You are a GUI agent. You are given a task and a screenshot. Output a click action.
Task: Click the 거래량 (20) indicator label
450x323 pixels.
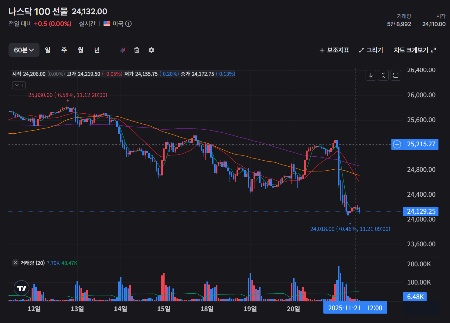click(32, 263)
